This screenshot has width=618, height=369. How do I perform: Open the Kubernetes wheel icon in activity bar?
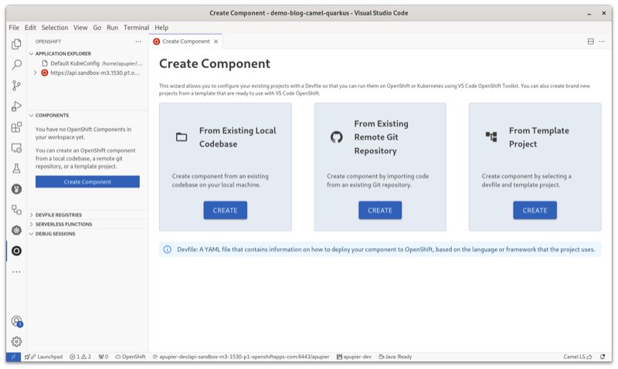pyautogui.click(x=16, y=230)
